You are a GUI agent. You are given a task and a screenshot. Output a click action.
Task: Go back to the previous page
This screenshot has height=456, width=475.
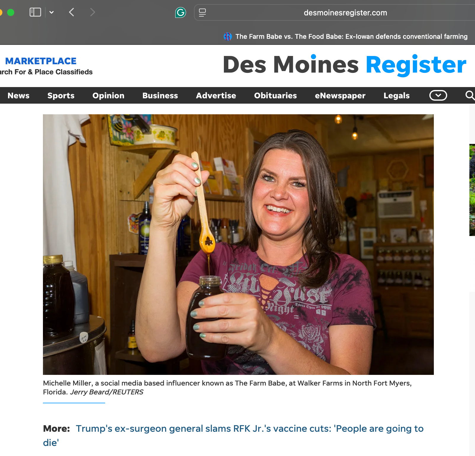tap(71, 12)
